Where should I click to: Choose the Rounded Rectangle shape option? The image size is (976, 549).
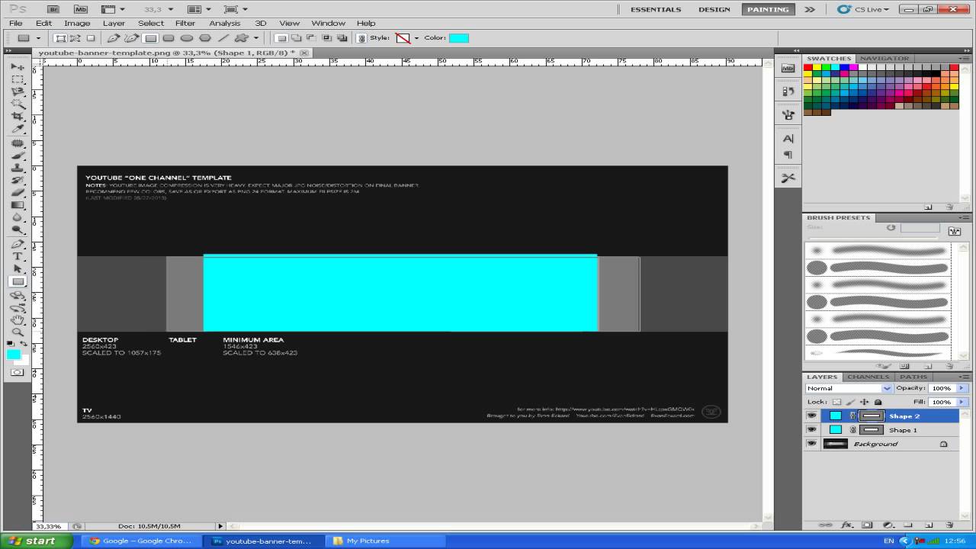tap(169, 37)
